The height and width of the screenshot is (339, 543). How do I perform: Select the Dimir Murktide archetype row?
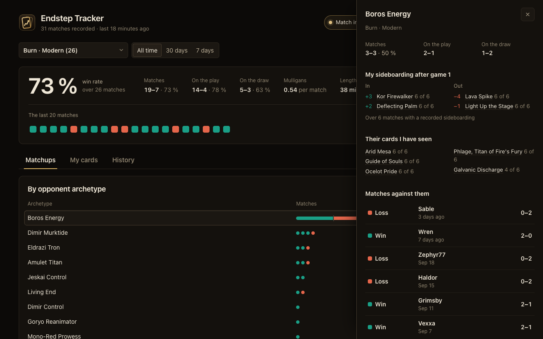190,233
